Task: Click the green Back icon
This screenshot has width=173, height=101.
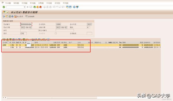Action: click(x=35, y=7)
